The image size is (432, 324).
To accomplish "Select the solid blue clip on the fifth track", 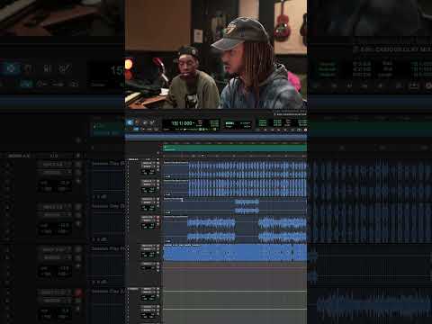I will tap(235, 253).
